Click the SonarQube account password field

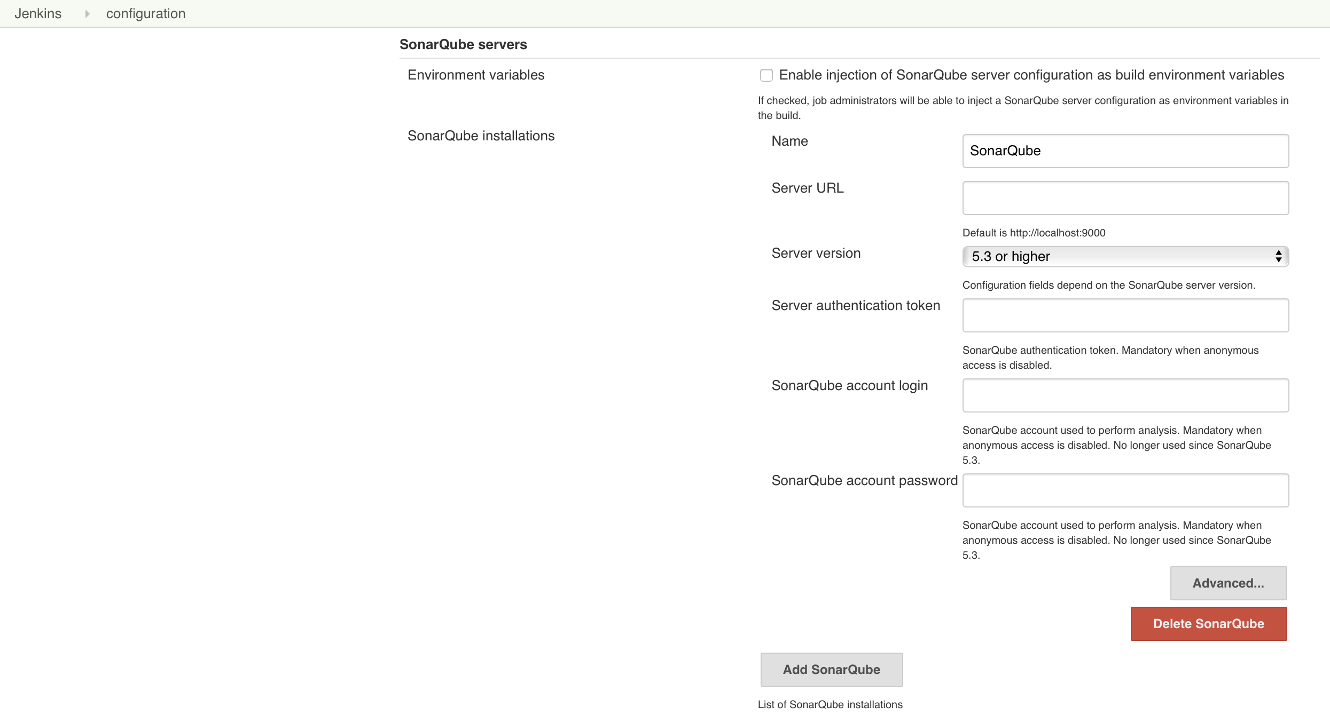click(1125, 490)
